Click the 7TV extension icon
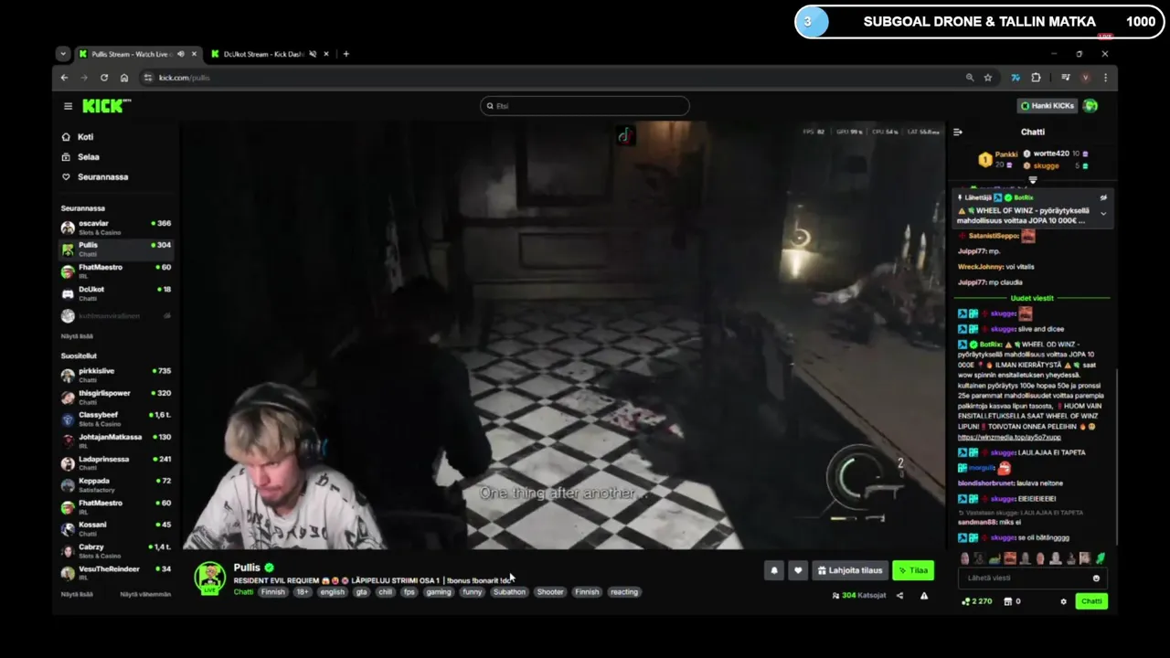Image resolution: width=1170 pixels, height=658 pixels. click(1015, 78)
